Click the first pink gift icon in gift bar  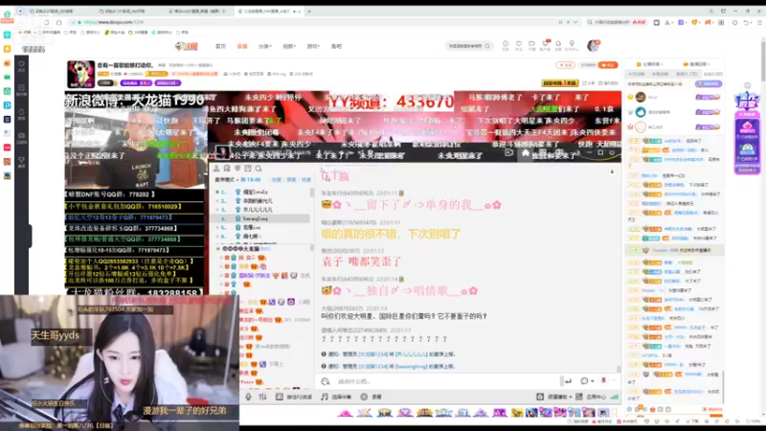(345, 413)
